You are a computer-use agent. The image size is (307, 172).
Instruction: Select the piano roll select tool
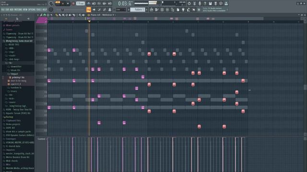click(x=77, y=15)
